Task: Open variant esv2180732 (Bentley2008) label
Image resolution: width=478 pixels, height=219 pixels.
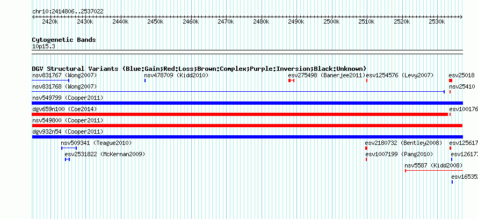Action: click(404, 143)
